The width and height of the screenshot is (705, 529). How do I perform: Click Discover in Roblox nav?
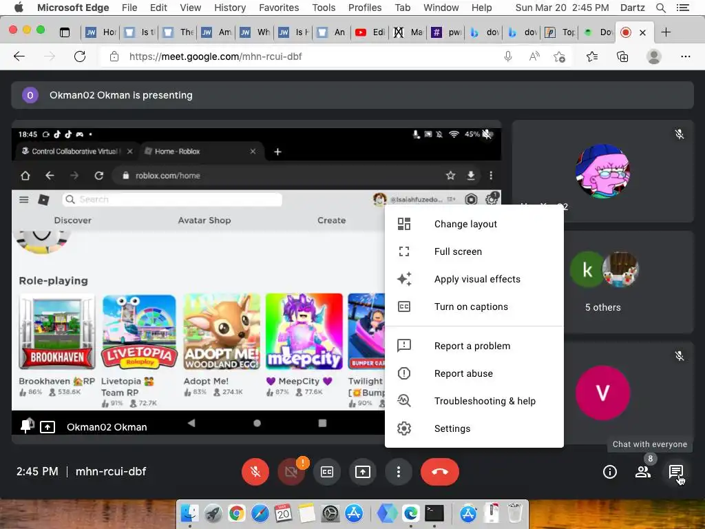[x=73, y=220]
